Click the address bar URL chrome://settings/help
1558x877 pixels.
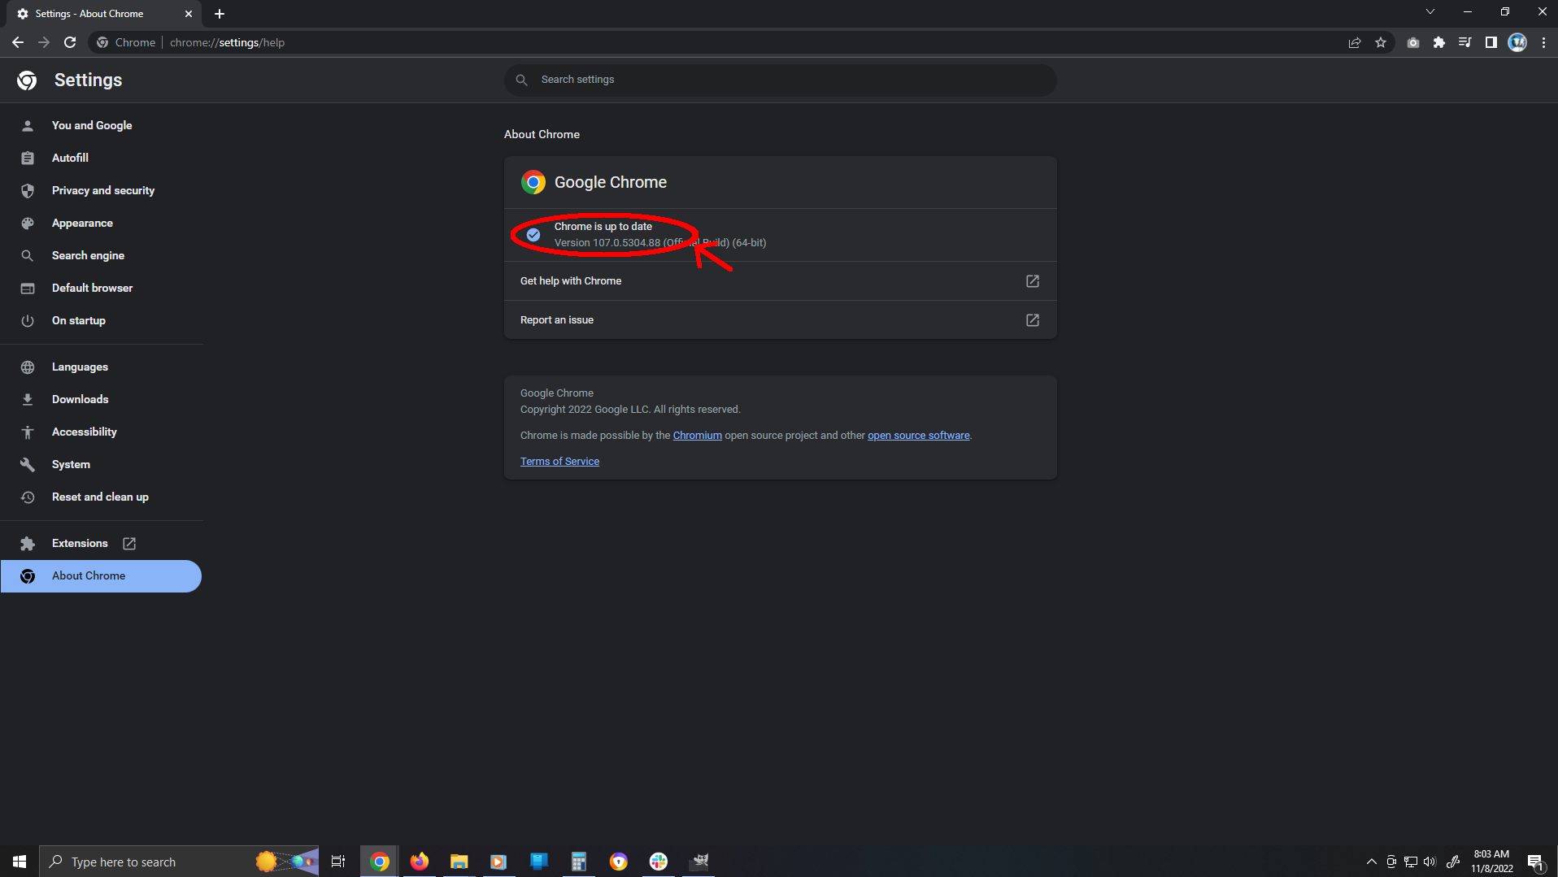click(227, 42)
